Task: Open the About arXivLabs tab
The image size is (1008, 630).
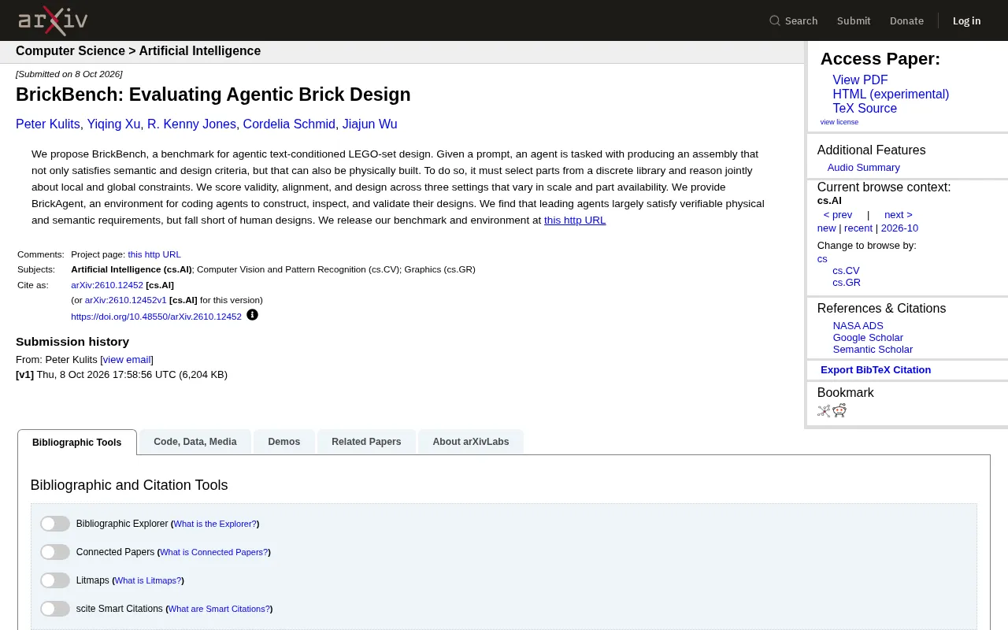Action: click(471, 442)
